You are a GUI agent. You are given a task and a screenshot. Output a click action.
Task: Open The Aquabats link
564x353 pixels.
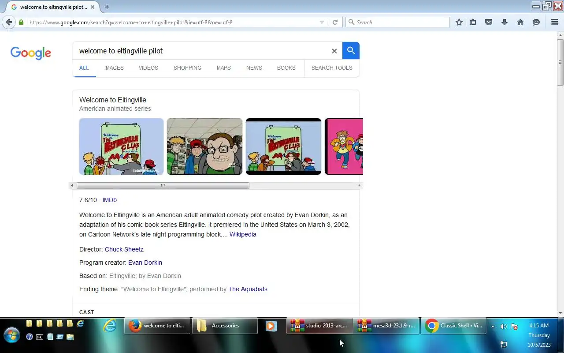[248, 289]
